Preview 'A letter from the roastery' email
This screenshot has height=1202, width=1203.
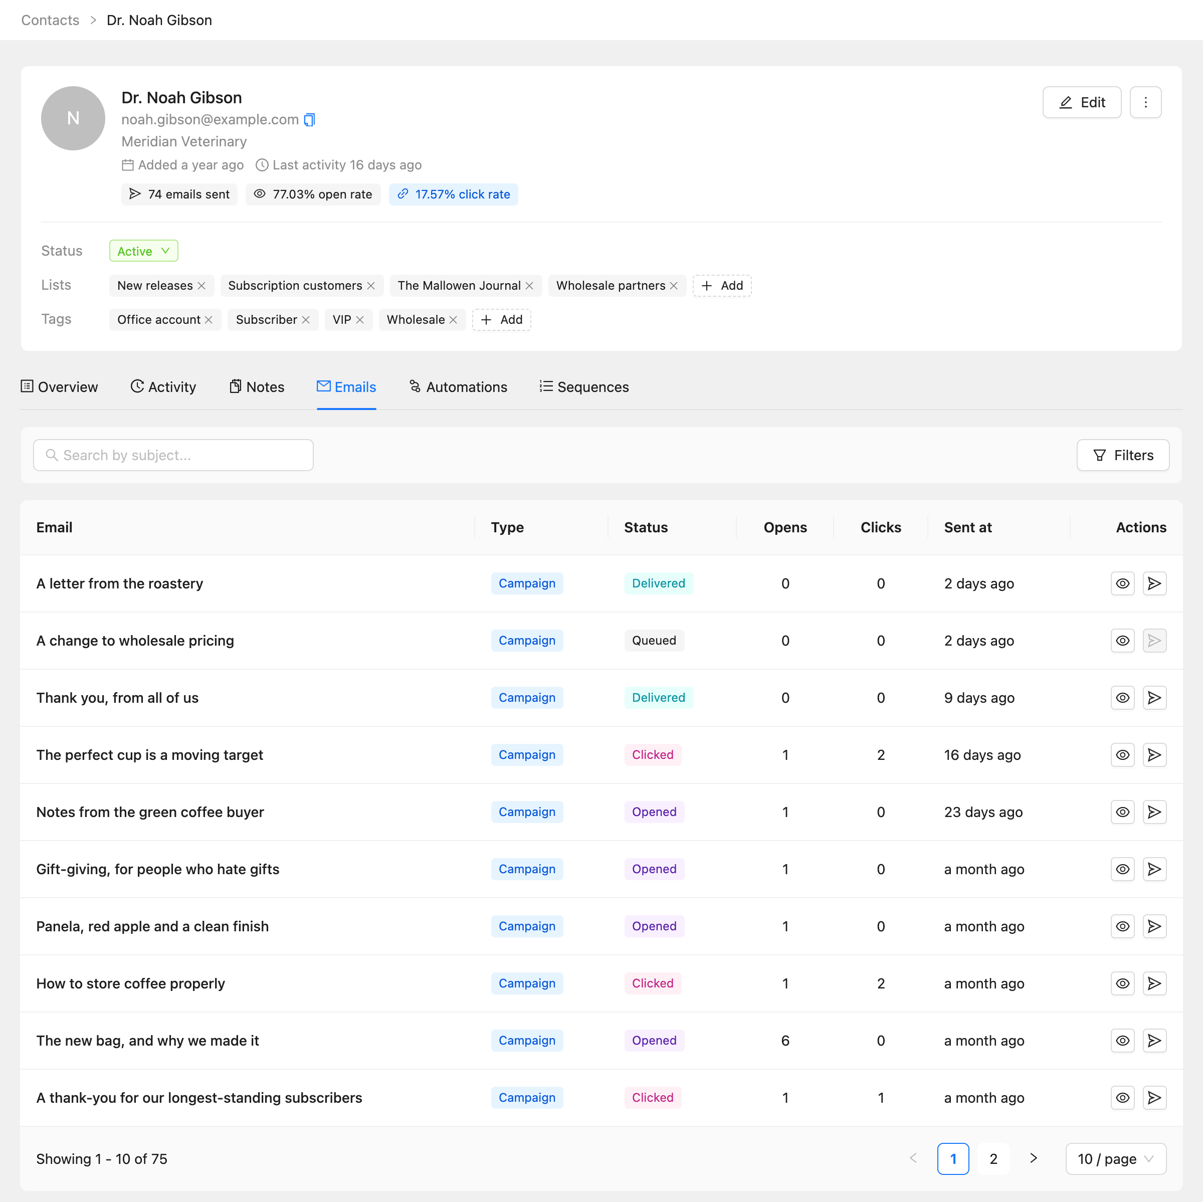1122,583
